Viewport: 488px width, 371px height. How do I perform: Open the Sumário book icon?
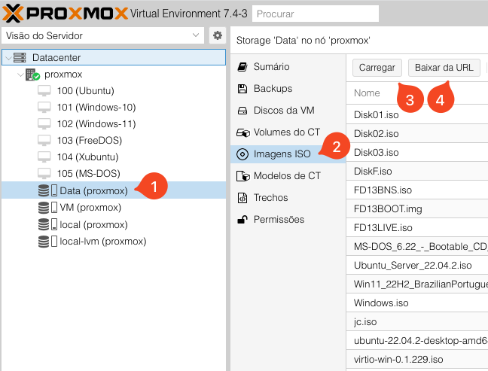pyautogui.click(x=242, y=67)
